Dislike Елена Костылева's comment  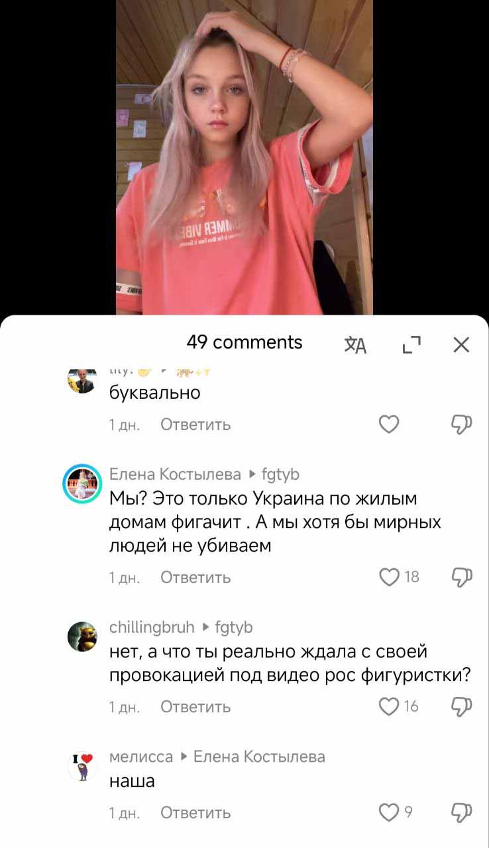pyautogui.click(x=461, y=577)
